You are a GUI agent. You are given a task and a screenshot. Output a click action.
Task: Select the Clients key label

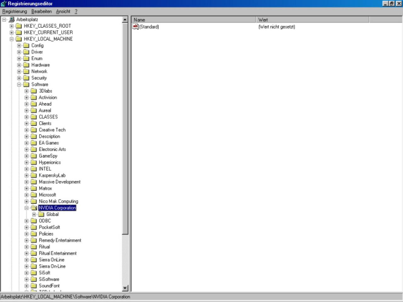point(45,123)
